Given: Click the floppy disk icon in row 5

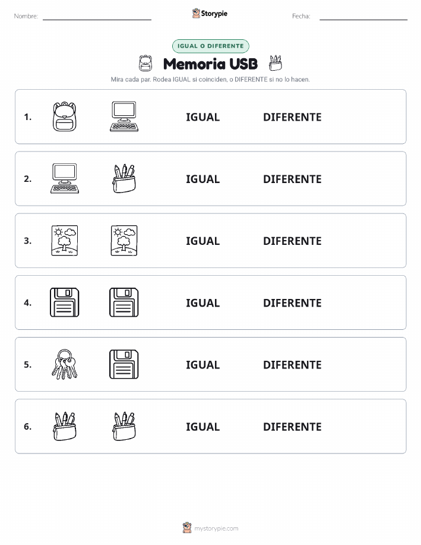Looking at the screenshot, I should tap(124, 364).
